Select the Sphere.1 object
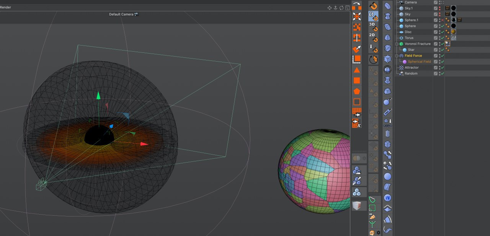The width and height of the screenshot is (490, 236). click(x=412, y=20)
